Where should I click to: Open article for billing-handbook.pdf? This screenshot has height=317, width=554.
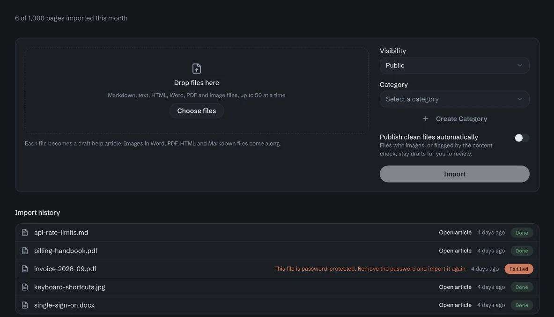pos(455,251)
